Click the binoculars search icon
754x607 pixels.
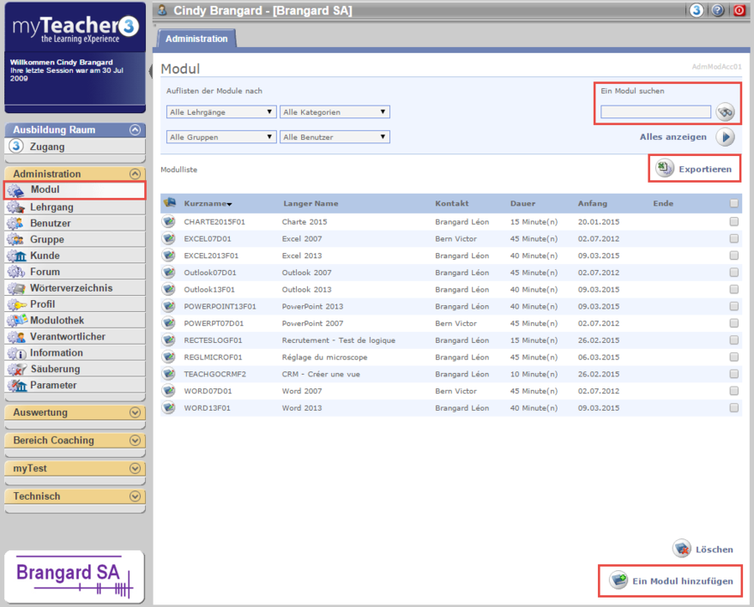tap(726, 112)
